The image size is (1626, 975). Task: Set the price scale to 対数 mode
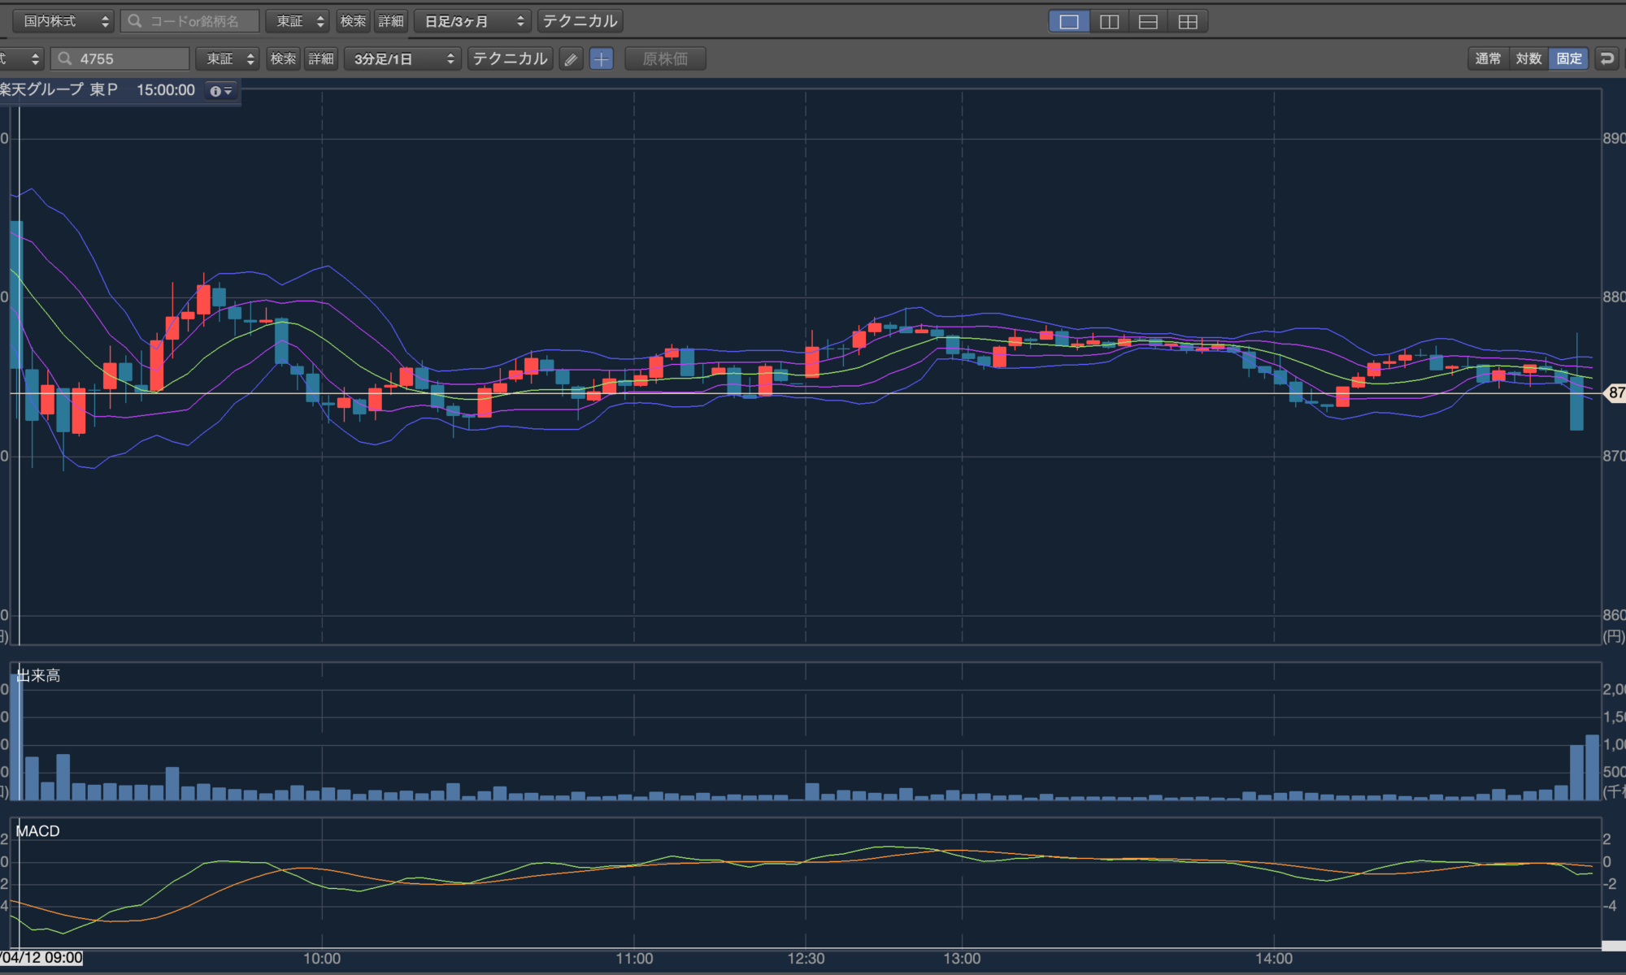tap(1528, 58)
